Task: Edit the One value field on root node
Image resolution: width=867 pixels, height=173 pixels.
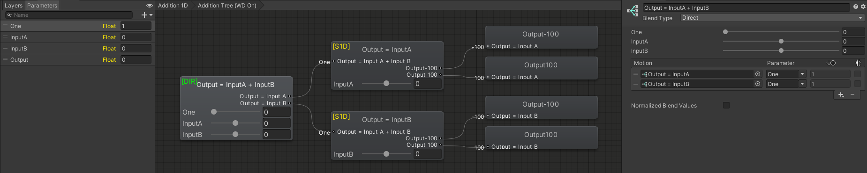Action: click(277, 112)
